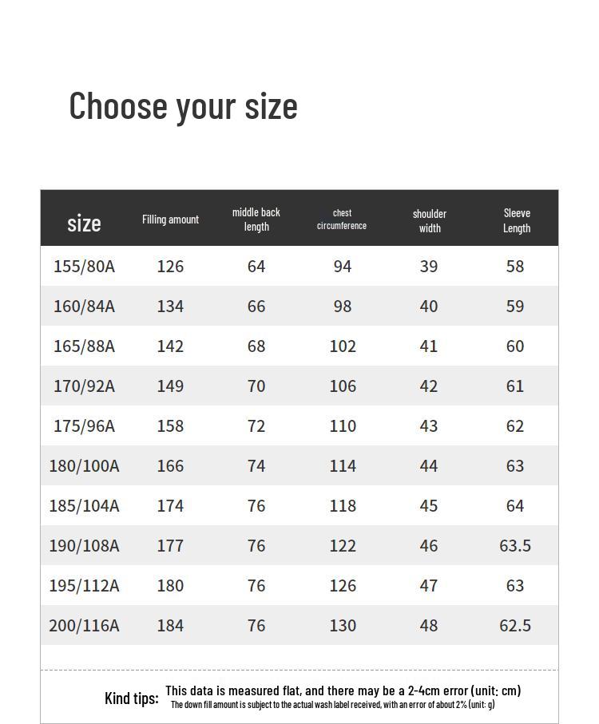Select the 155/80A size row label
This screenshot has width=599, height=724.
point(84,267)
